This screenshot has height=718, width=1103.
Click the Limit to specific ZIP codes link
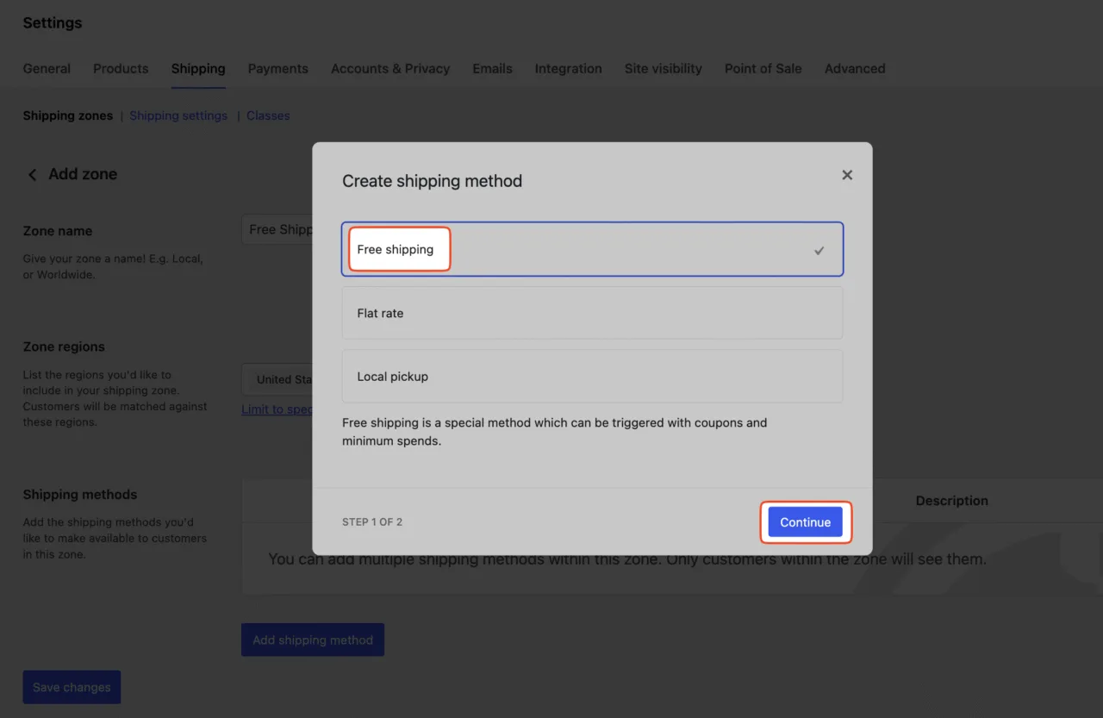point(277,409)
